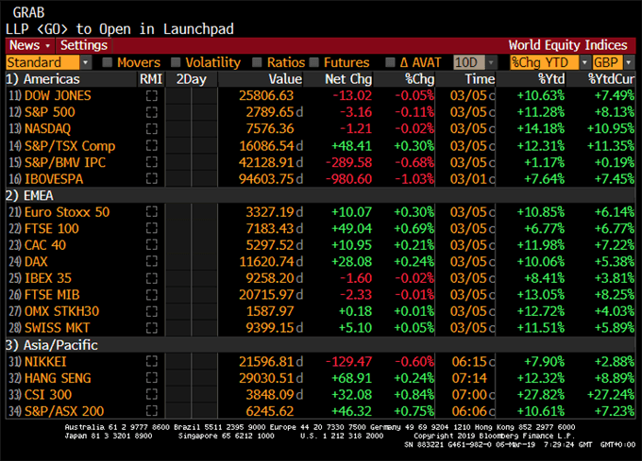Toggle RMI box for S&P/BMV IPC
642x461 pixels.
(x=151, y=162)
